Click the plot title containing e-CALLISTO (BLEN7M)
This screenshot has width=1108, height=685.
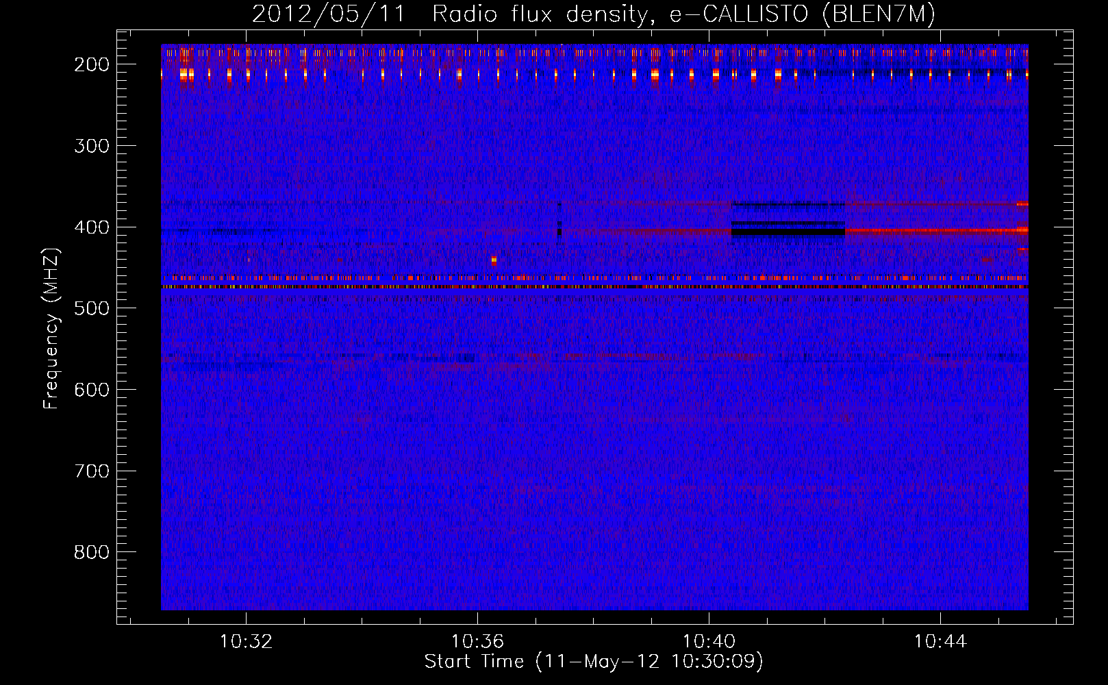[x=593, y=14]
